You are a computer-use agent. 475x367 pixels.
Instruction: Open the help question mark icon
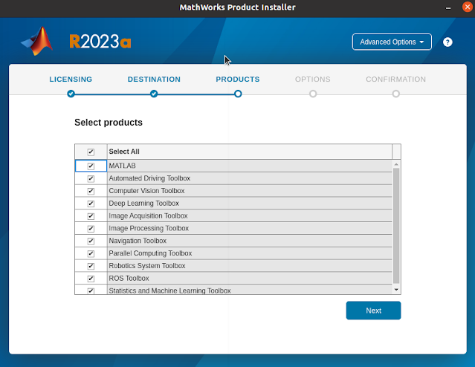(x=447, y=42)
